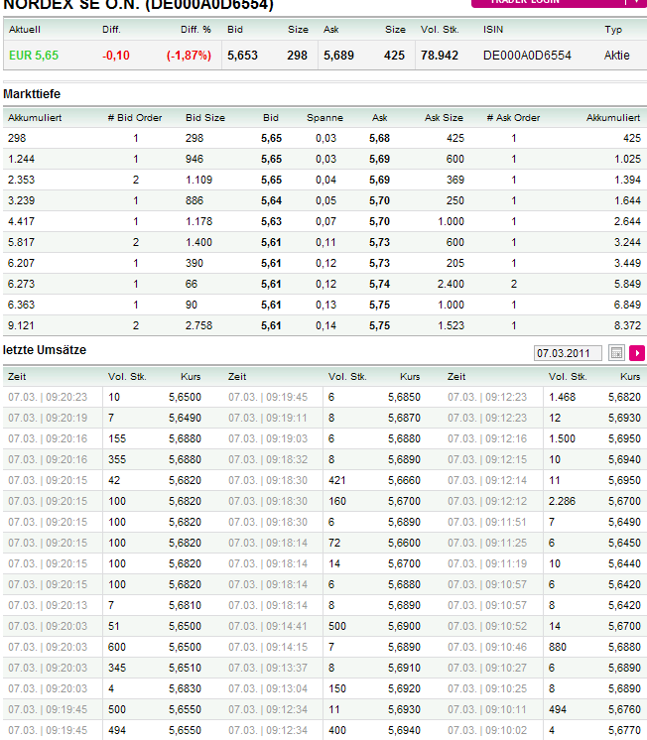Screen dimensions: 647x740
Task: Click accumulated bid value 9.121
Action: coord(21,325)
